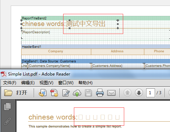Open the 帮助(H) menu
This screenshot has height=132, width=170.
tap(85, 83)
